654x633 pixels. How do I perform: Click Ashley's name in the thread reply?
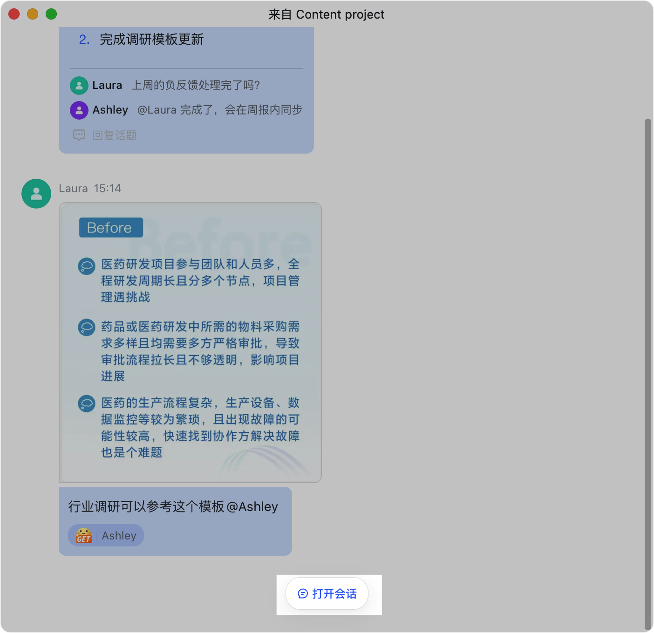[x=110, y=110]
